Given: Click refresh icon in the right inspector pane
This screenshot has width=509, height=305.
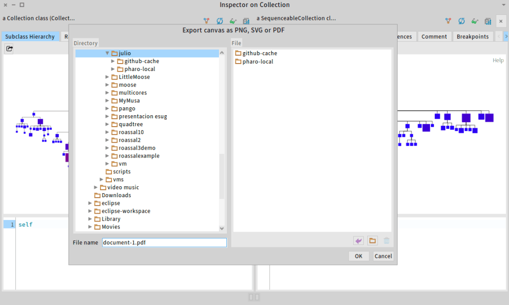Looking at the screenshot, I should pyautogui.click(x=461, y=21).
